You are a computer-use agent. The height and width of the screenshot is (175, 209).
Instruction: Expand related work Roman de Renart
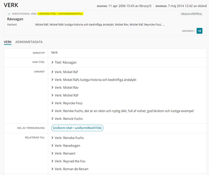[52, 169]
